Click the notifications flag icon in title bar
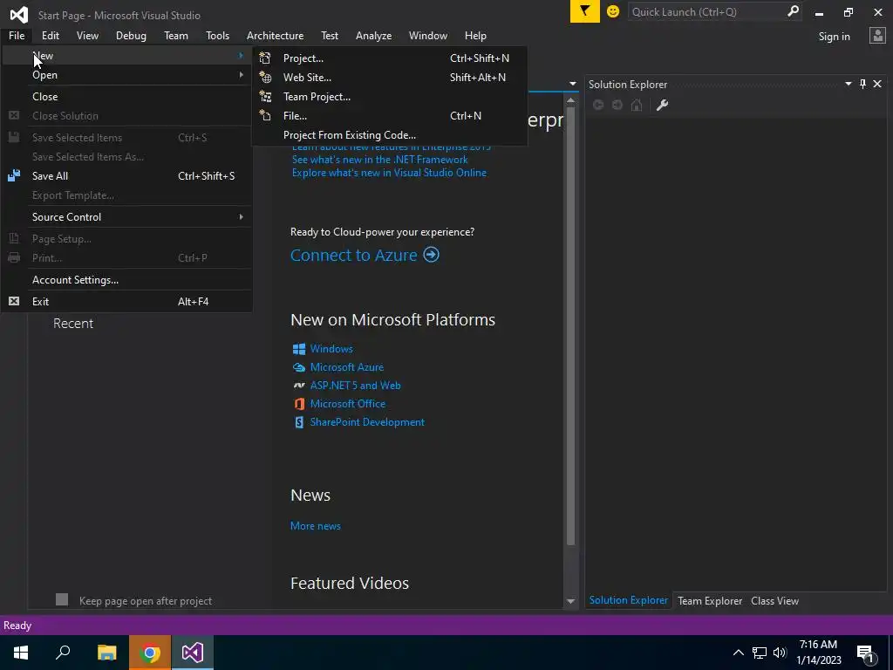 (584, 11)
